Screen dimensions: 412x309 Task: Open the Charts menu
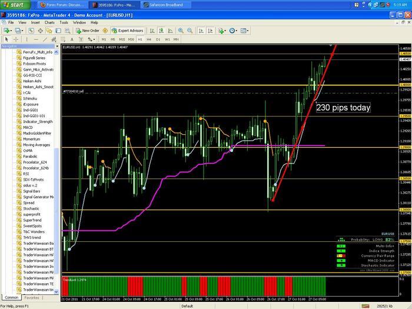(x=49, y=22)
